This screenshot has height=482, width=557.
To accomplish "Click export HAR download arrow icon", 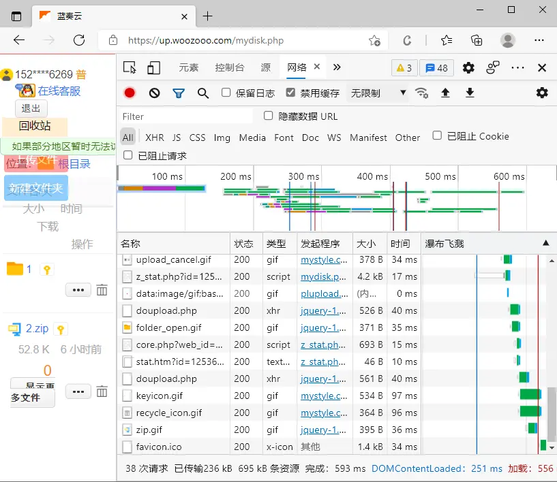I will (470, 93).
